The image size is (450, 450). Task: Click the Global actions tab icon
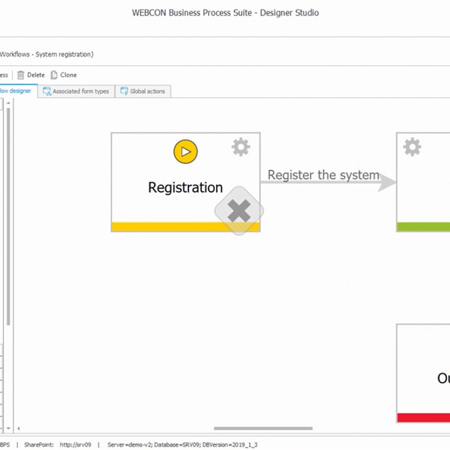coord(124,91)
